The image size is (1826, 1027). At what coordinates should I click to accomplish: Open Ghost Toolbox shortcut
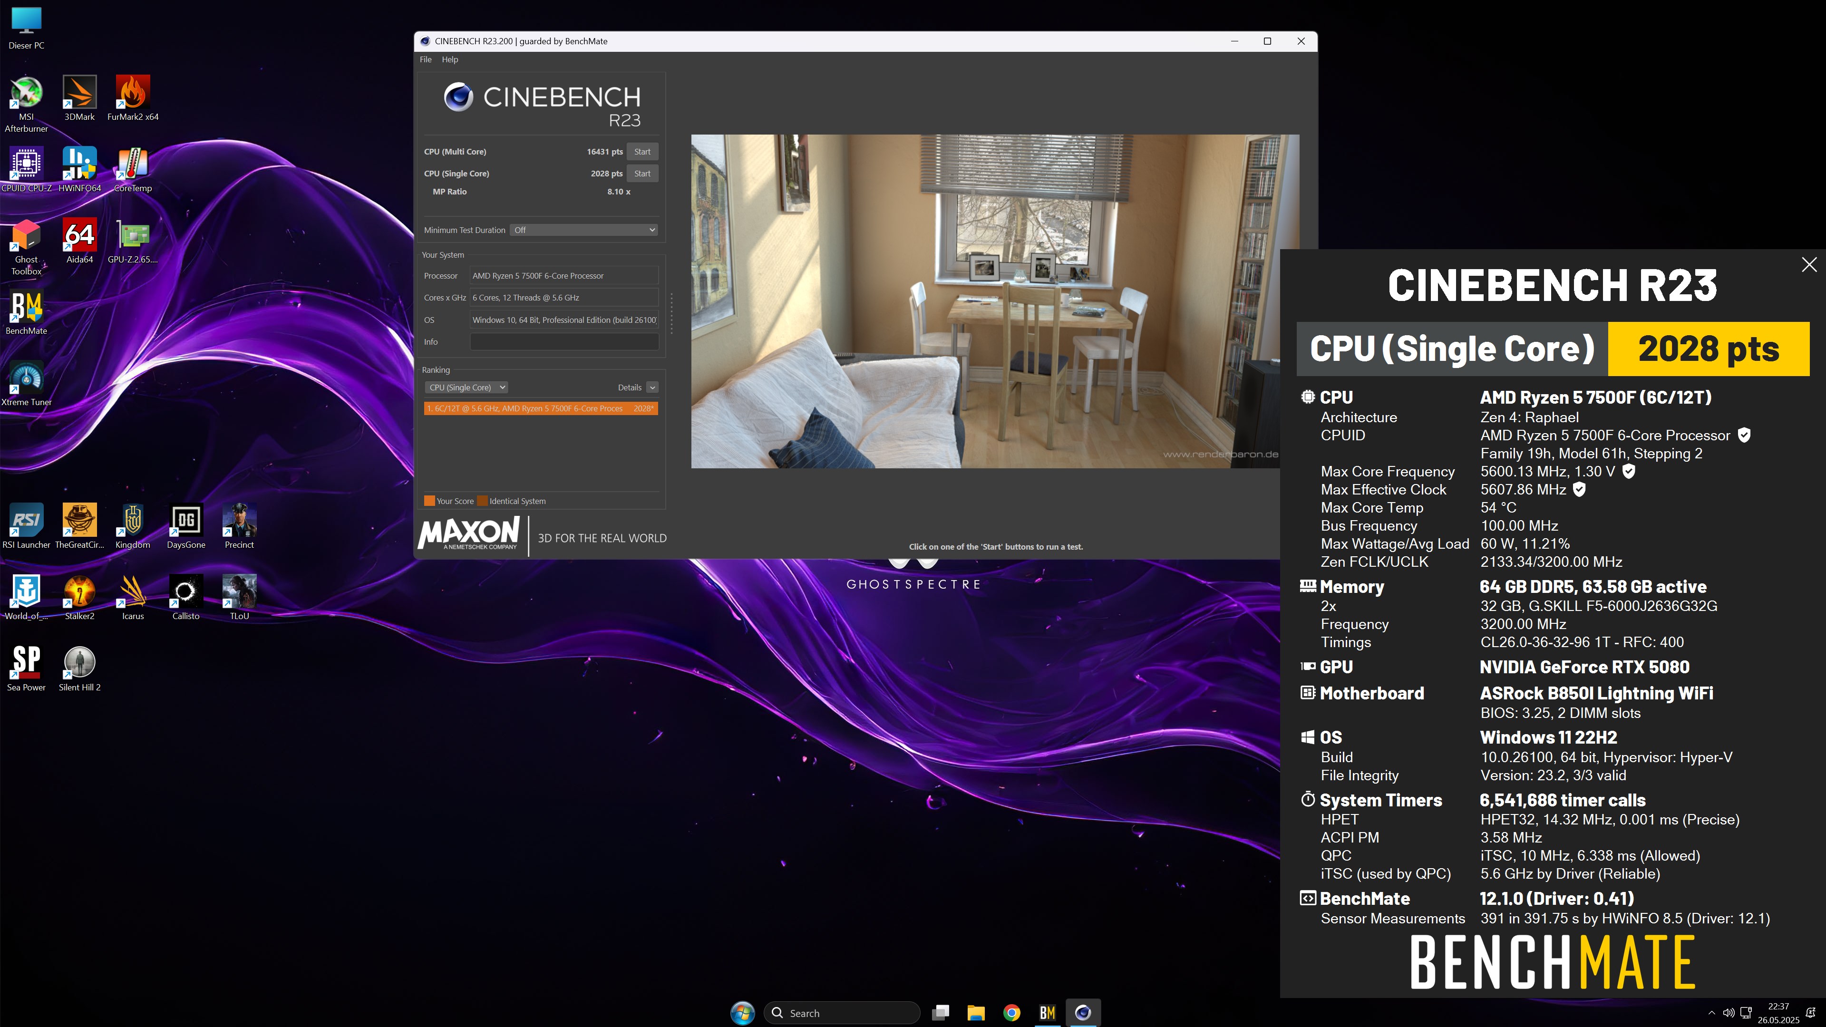click(26, 247)
